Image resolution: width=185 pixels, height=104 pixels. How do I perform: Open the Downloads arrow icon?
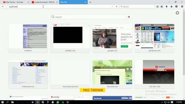point(166,7)
